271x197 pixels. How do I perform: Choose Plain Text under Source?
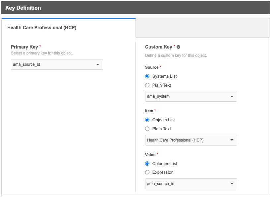point(147,85)
